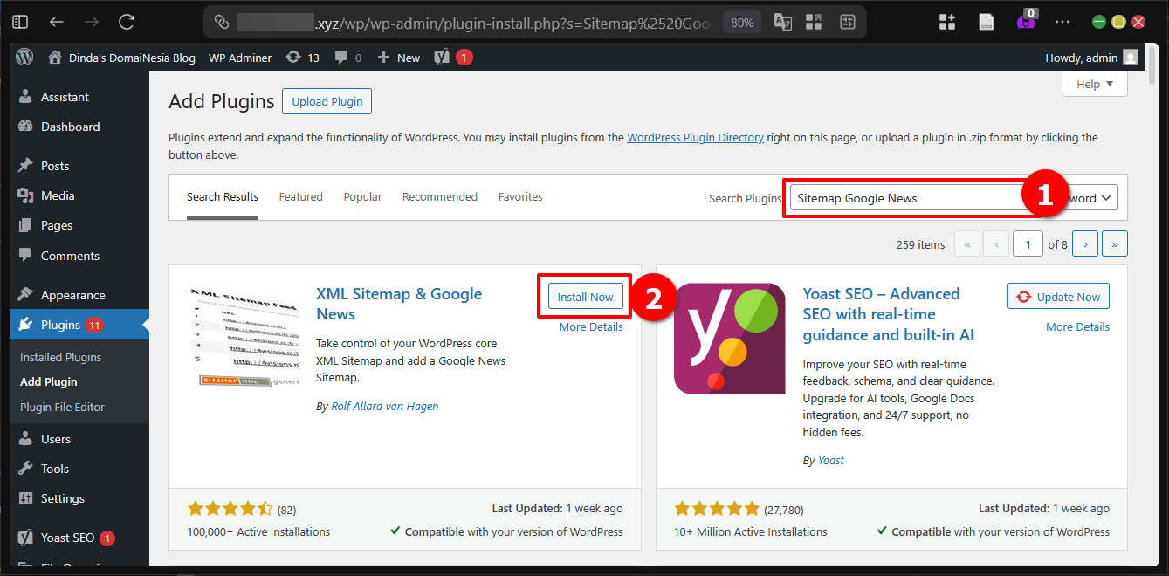This screenshot has height=576, width=1169.
Task: Click the Yoast SEO notification icon in admin bar
Action: [441, 58]
